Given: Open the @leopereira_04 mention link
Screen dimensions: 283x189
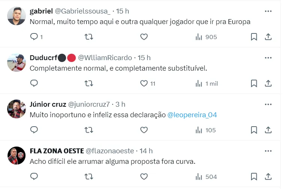Looking at the screenshot, I should [x=192, y=115].
